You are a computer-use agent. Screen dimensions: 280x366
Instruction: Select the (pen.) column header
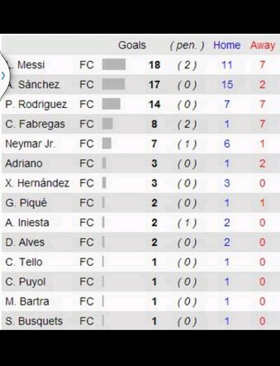187,46
